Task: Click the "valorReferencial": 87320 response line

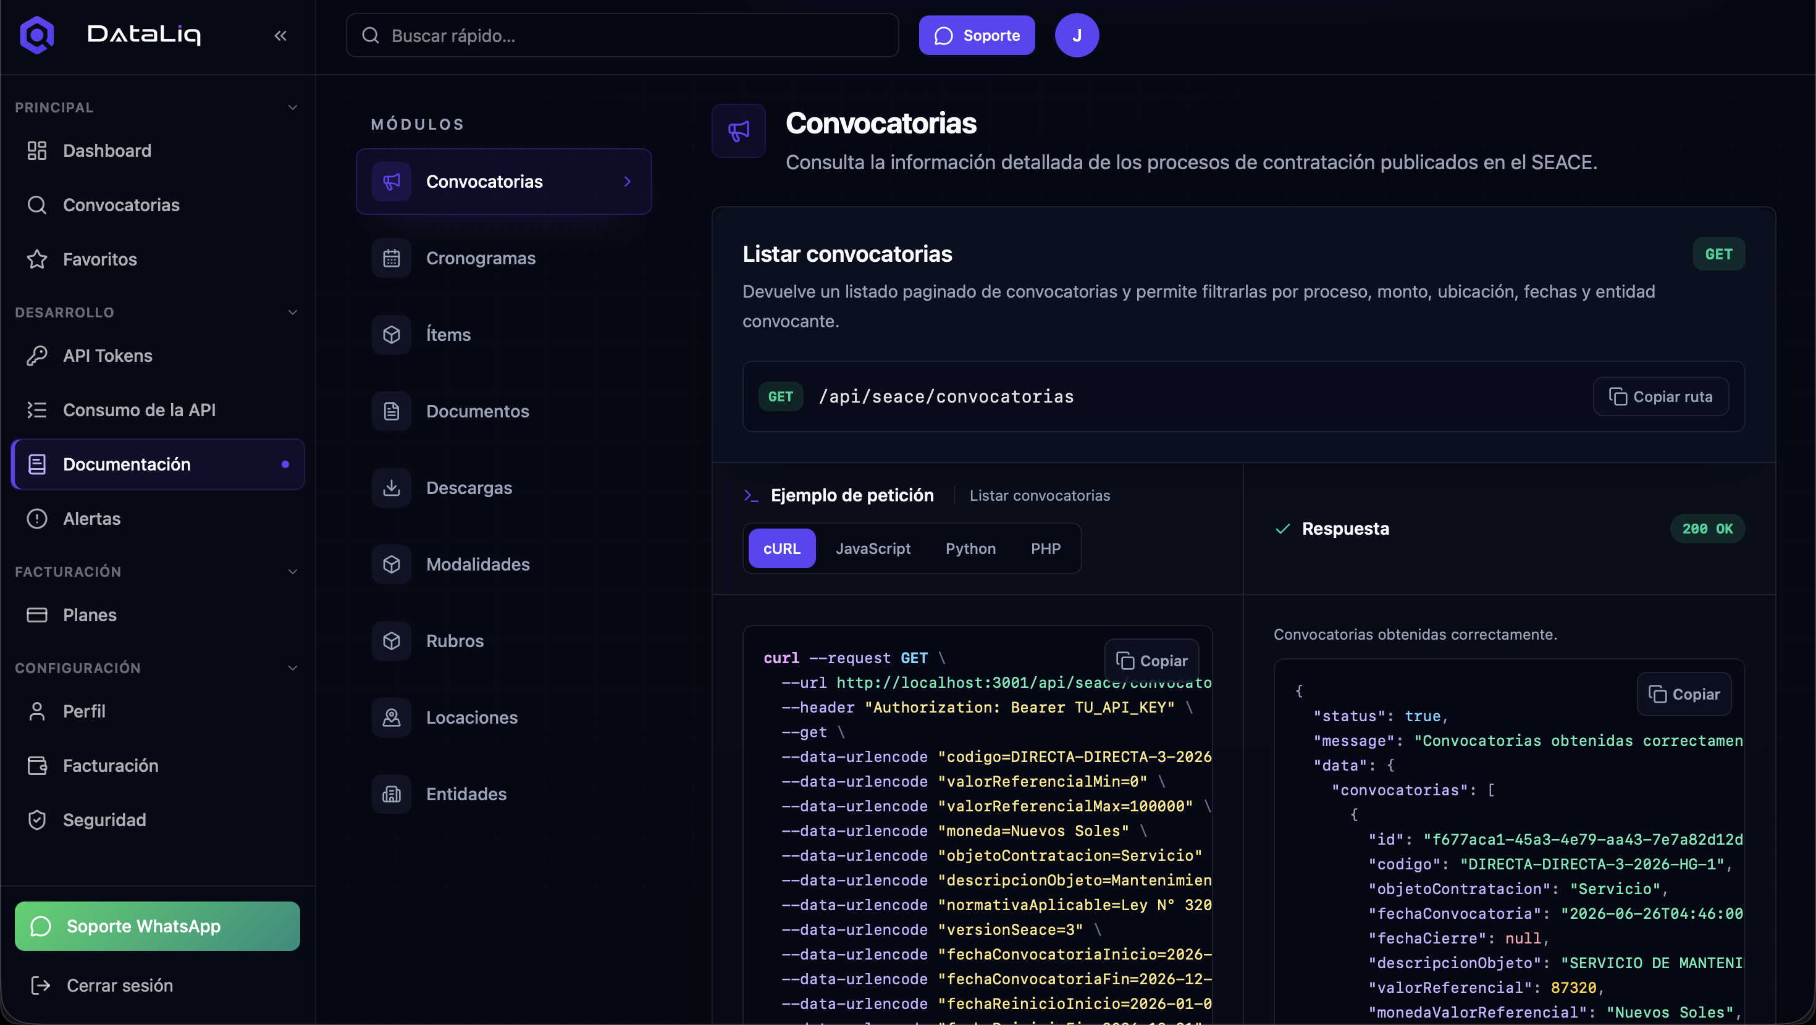Action: 1486,987
